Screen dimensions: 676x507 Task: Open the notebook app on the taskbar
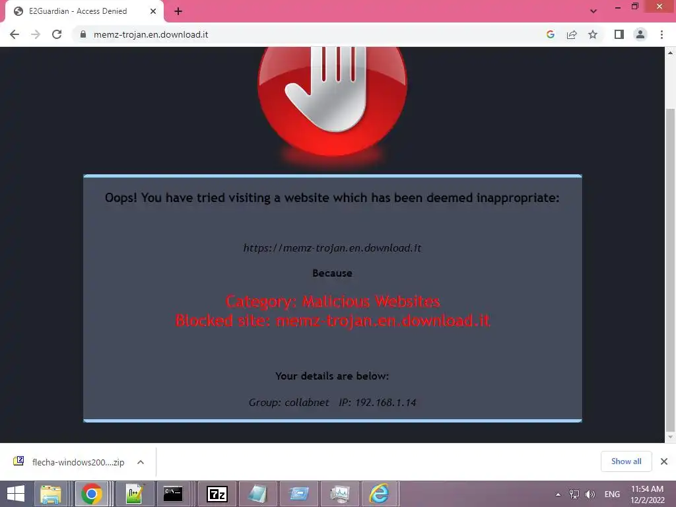pos(258,494)
